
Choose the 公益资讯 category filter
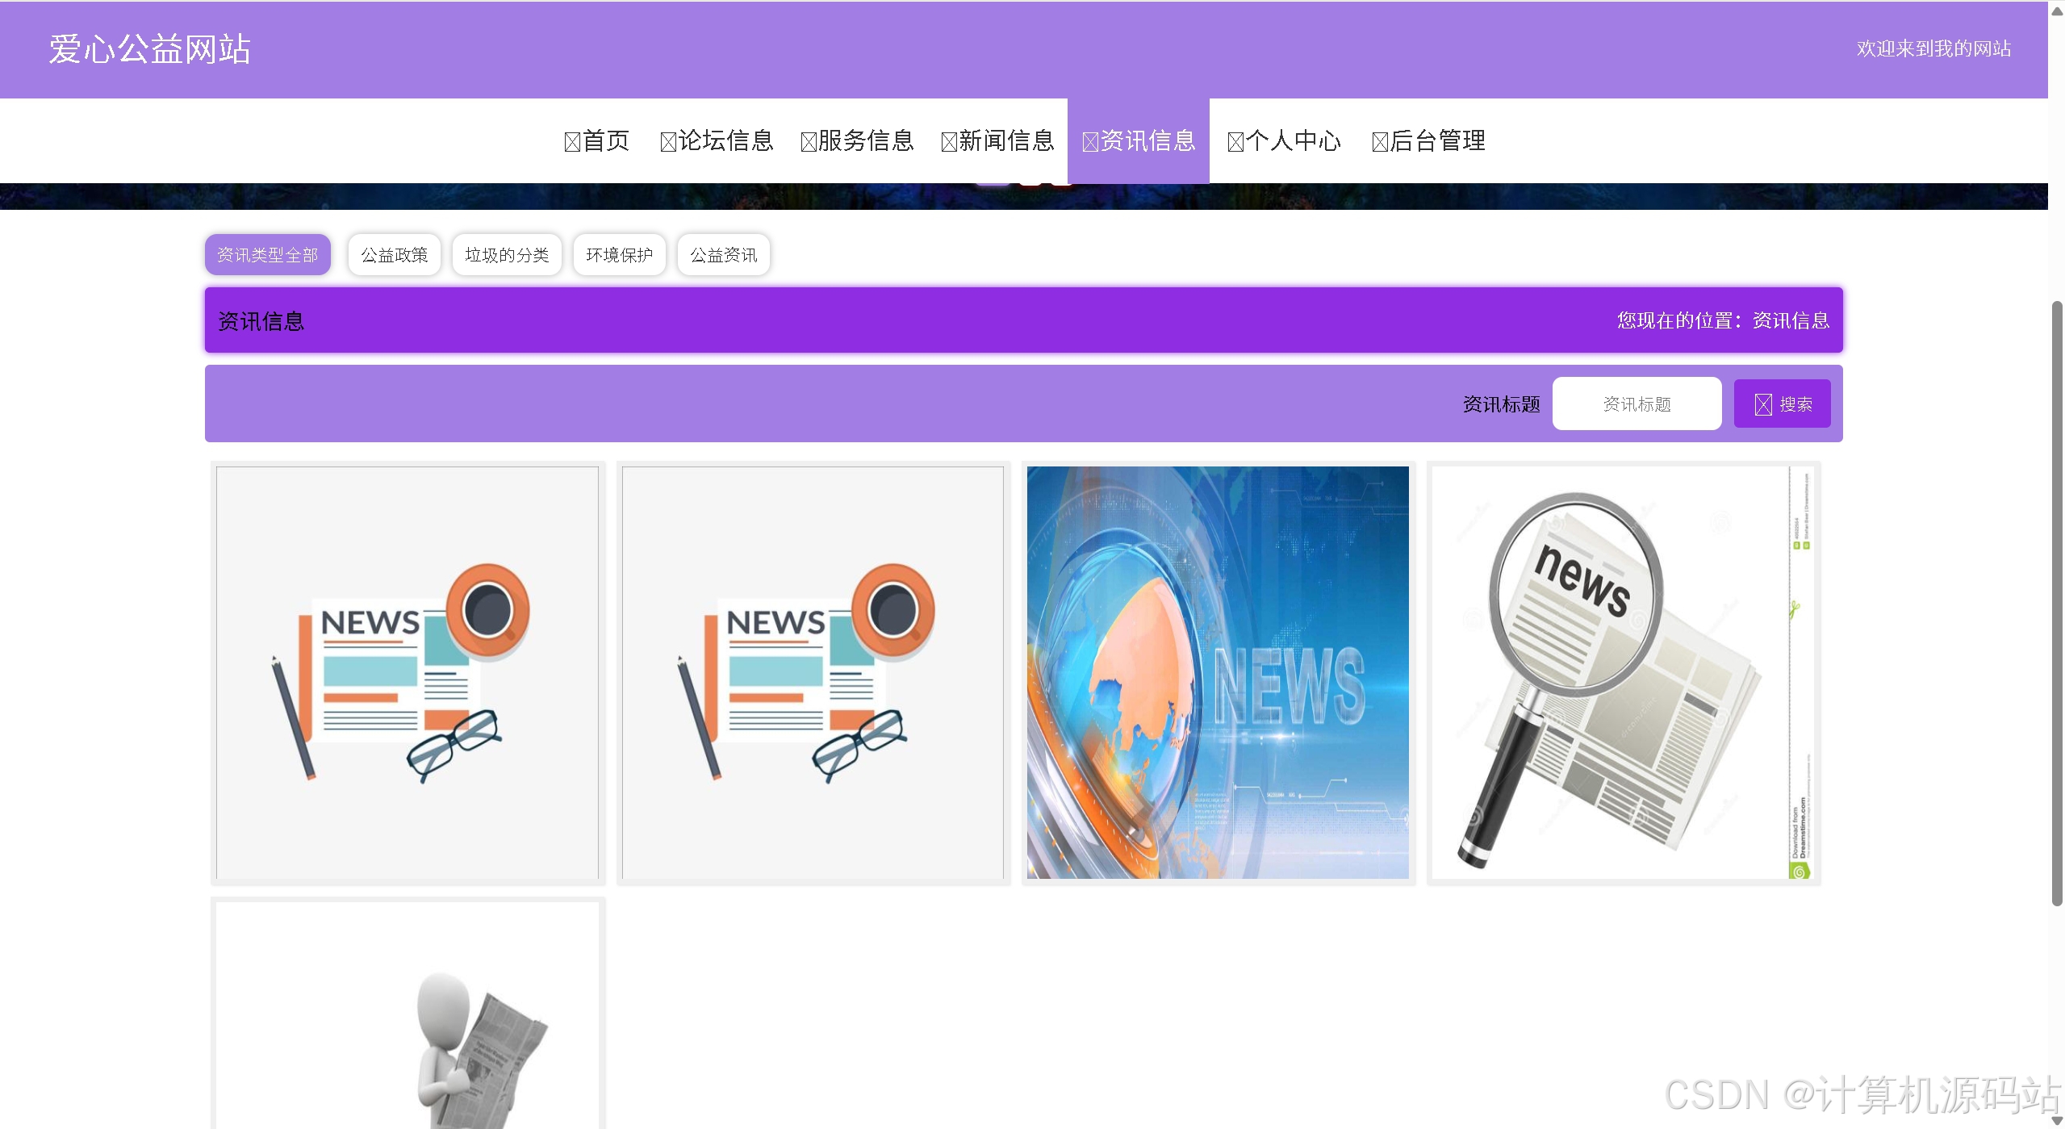click(x=724, y=255)
